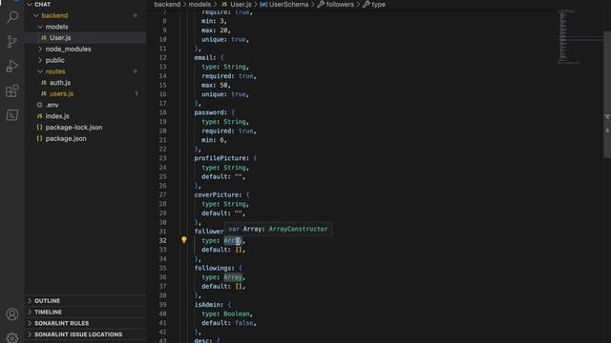Click the ArrayConstructor hover tooltip
The image size is (611, 343).
[278, 229]
